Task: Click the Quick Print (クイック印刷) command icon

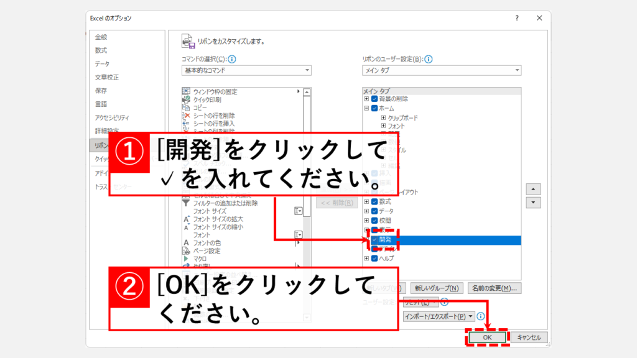Action: (x=186, y=99)
